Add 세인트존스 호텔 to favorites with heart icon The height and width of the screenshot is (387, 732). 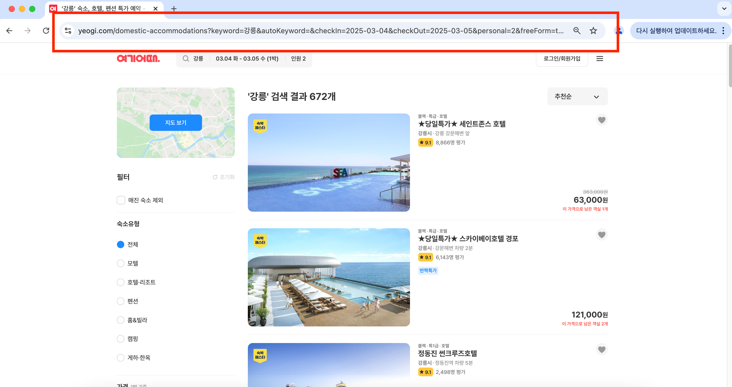pos(602,120)
